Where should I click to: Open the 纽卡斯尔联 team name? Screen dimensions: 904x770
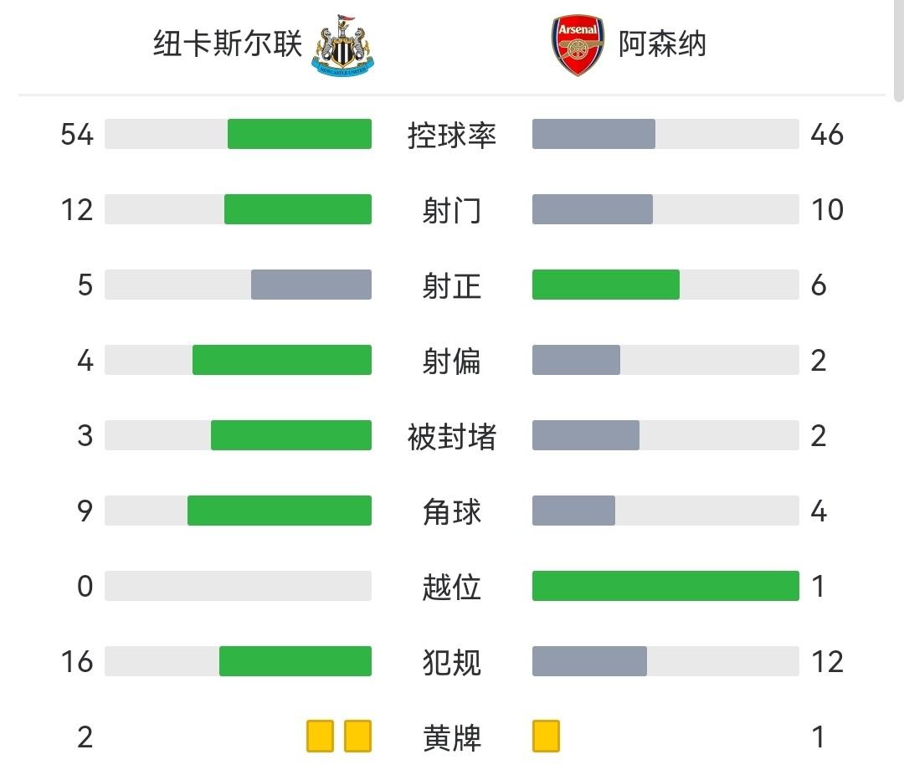pyautogui.click(x=228, y=44)
